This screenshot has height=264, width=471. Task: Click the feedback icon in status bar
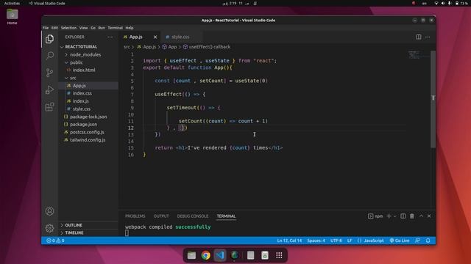(417, 241)
